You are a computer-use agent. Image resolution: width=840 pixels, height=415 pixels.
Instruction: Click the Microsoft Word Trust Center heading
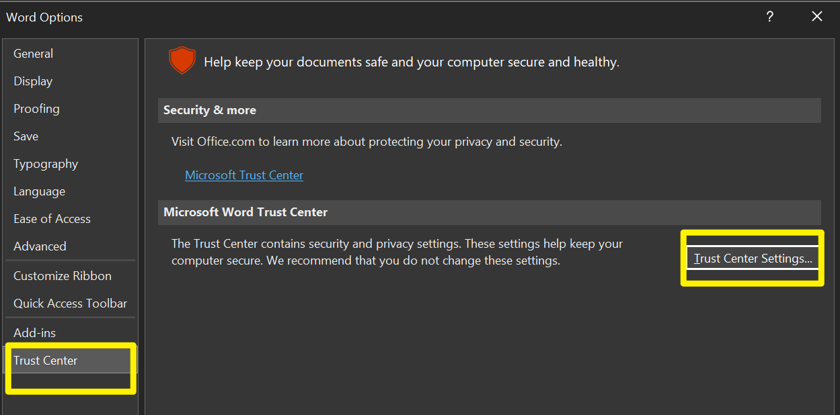[x=245, y=212]
